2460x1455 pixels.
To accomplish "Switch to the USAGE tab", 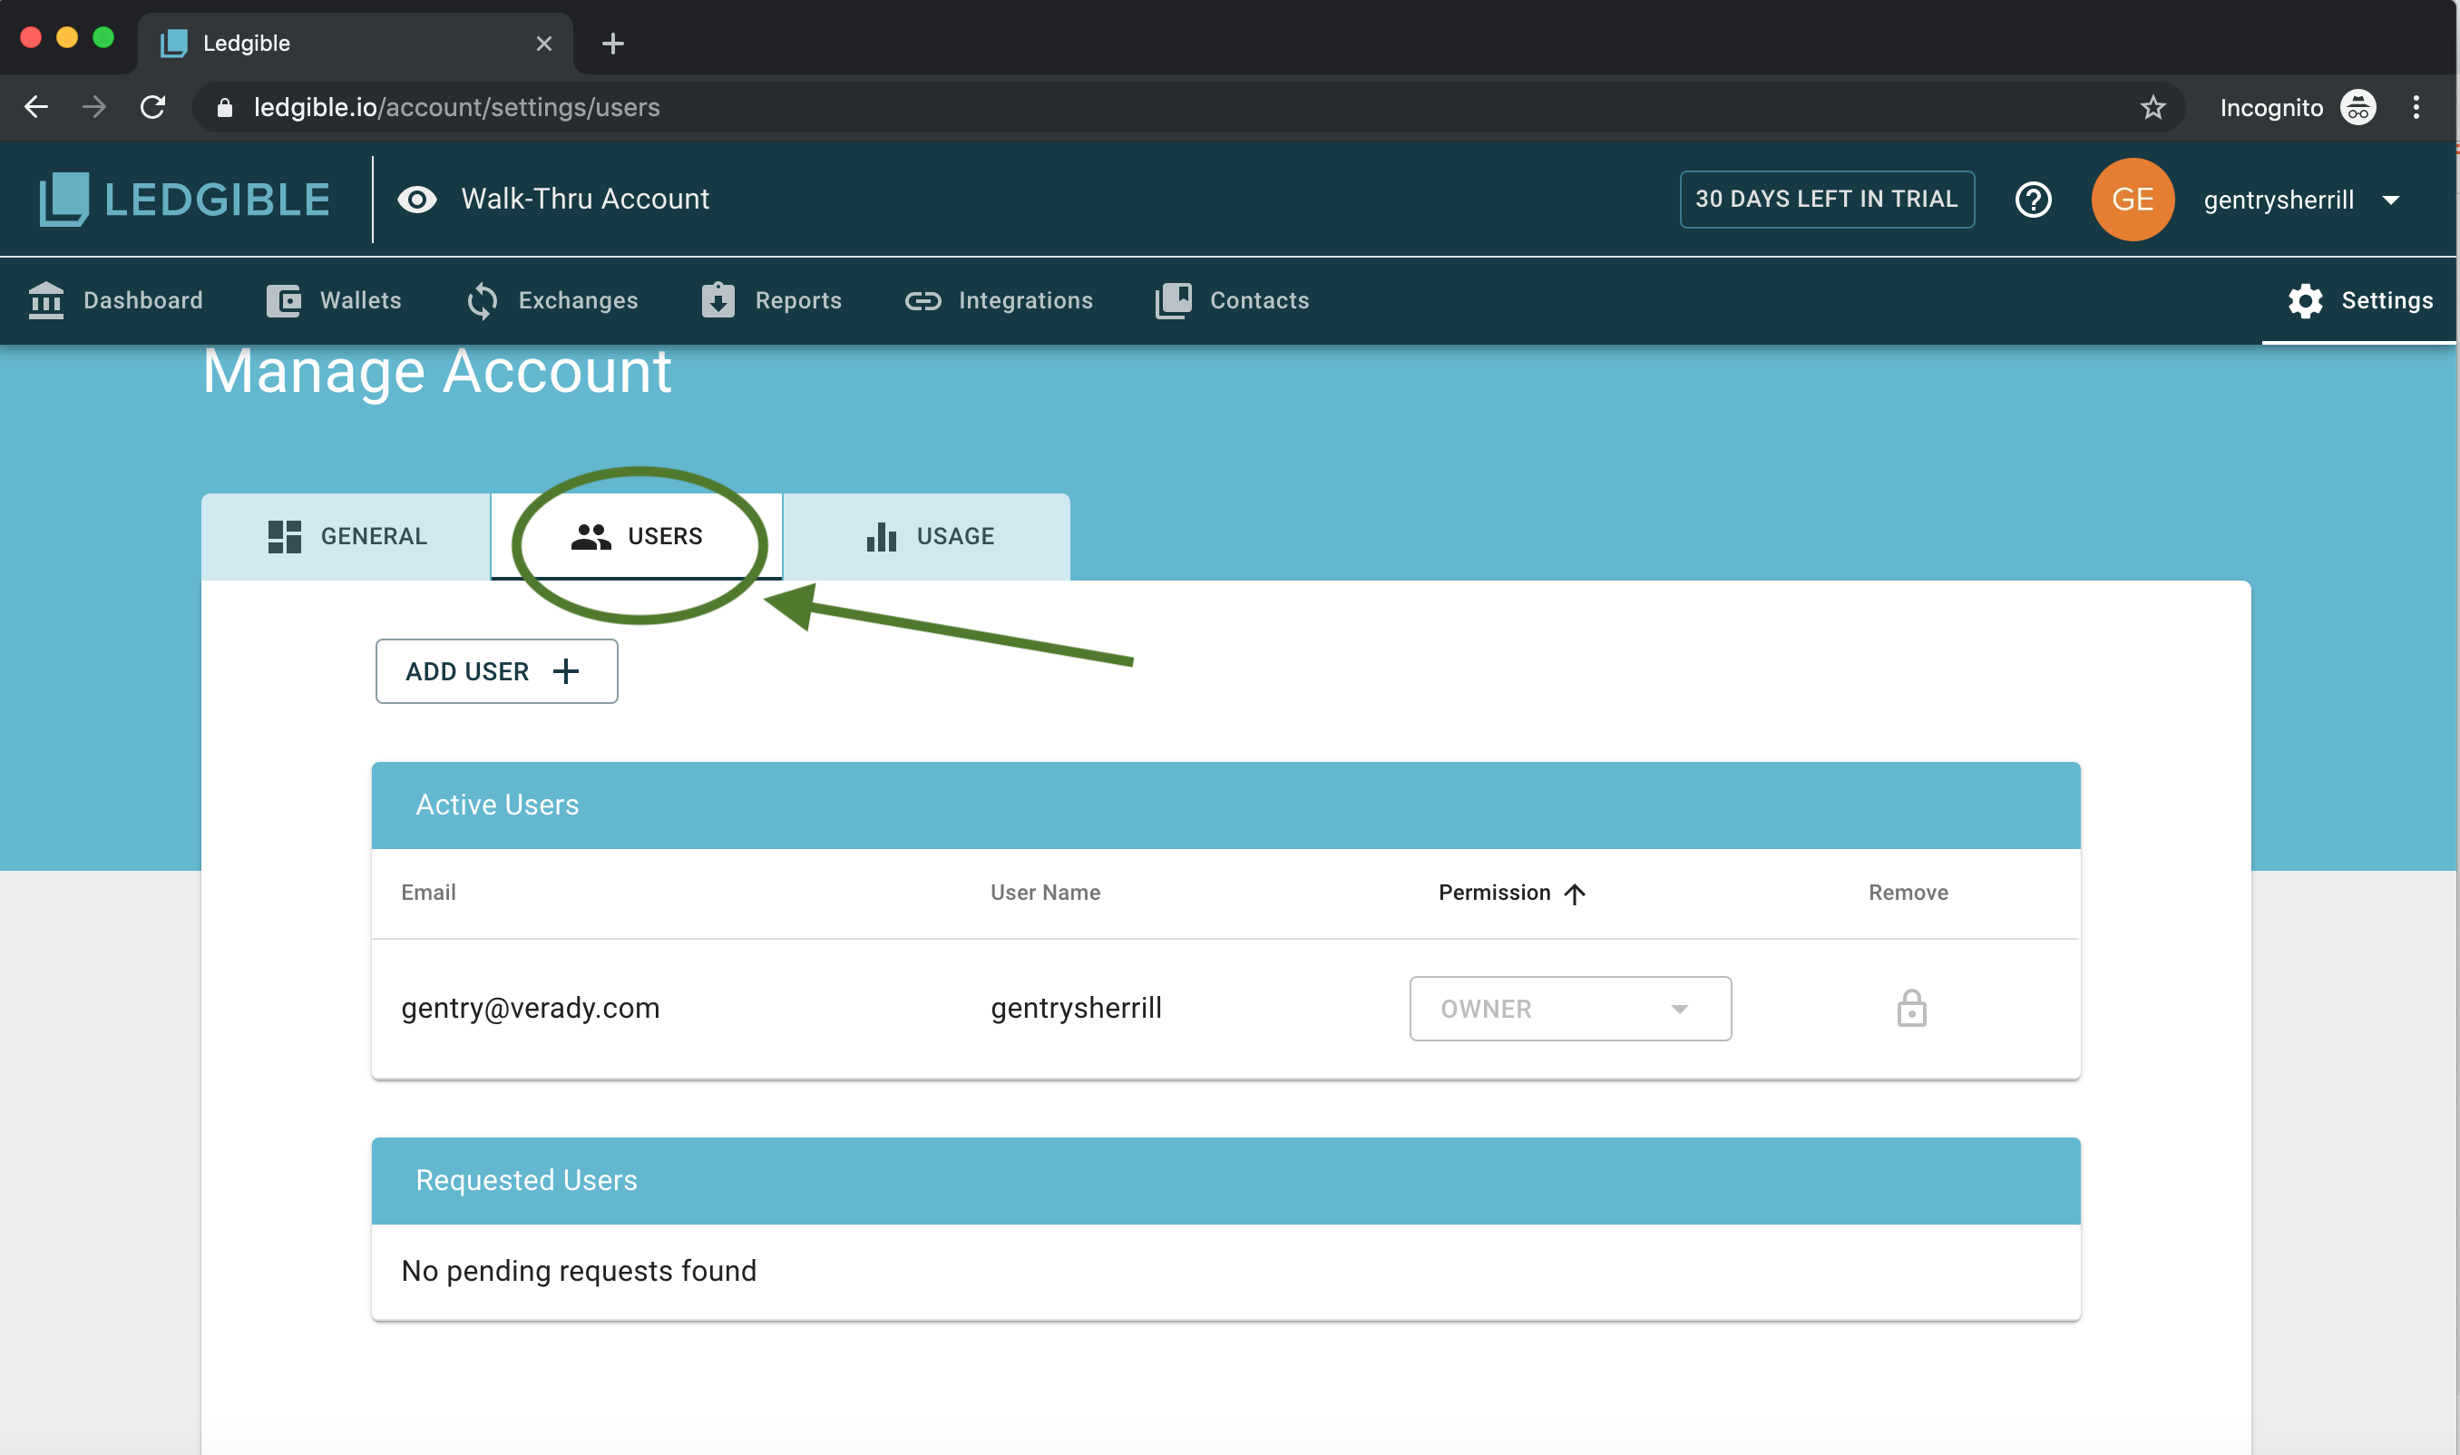I will (x=929, y=536).
